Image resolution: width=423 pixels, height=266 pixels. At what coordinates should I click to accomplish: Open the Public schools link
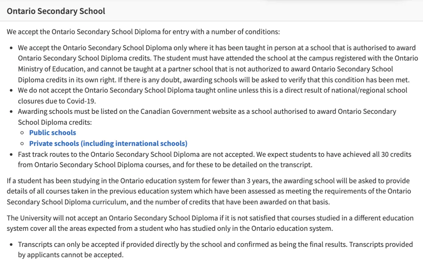pos(52,133)
